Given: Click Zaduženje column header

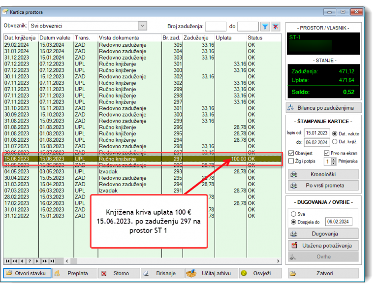Looking at the screenshot, I should coord(199,37).
